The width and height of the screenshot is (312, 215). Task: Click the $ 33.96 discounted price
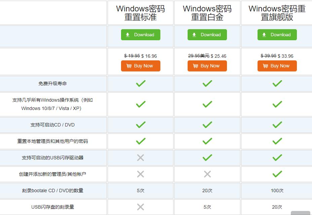pyautogui.click(x=285, y=56)
